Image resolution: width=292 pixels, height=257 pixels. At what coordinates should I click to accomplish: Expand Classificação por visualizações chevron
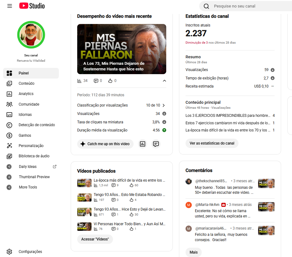coord(164,105)
